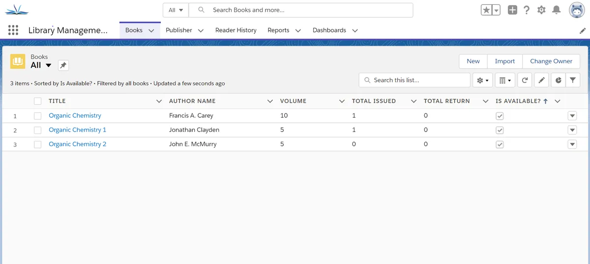Click the Search this list field
Image resolution: width=590 pixels, height=264 pixels.
point(414,80)
